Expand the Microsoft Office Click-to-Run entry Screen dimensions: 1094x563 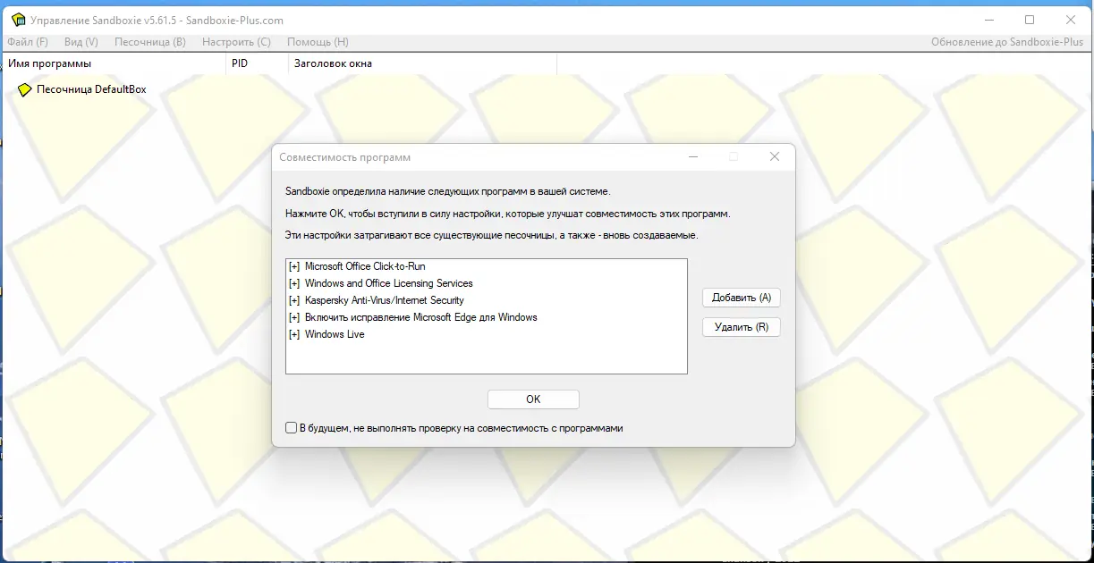pyautogui.click(x=294, y=266)
